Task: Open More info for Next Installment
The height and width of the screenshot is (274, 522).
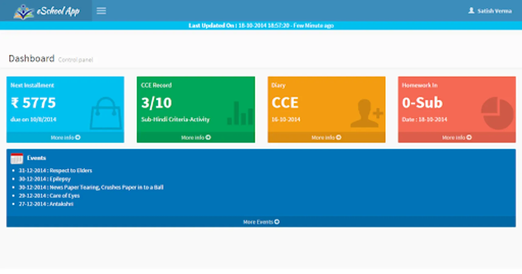Action: tap(65, 138)
